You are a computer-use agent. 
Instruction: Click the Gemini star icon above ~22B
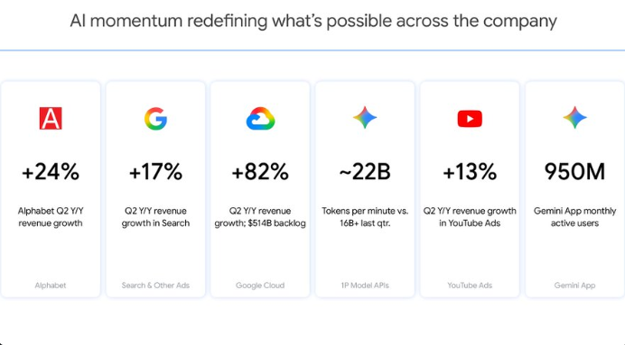[x=365, y=117]
